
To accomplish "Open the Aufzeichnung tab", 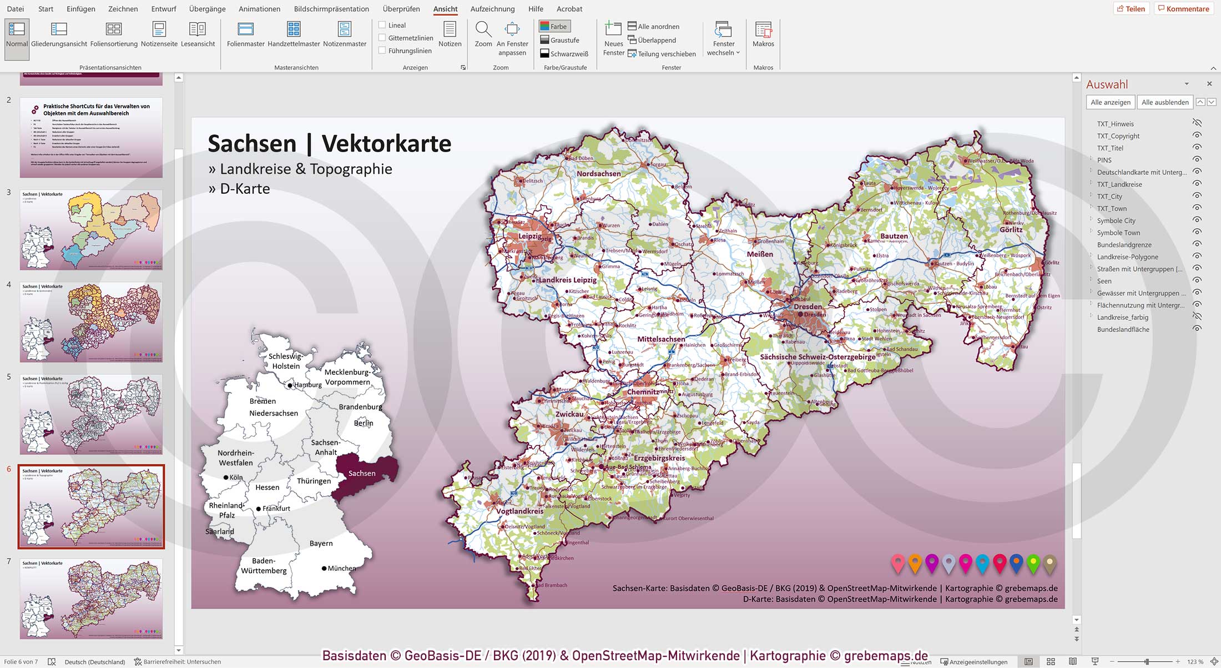I will (x=492, y=9).
